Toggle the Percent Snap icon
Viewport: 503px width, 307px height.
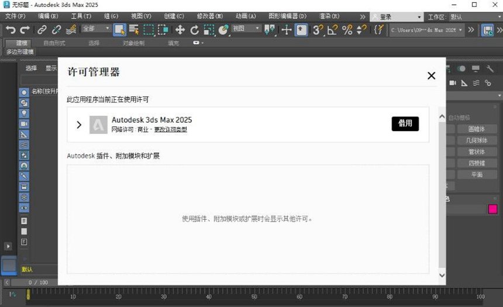click(x=347, y=30)
